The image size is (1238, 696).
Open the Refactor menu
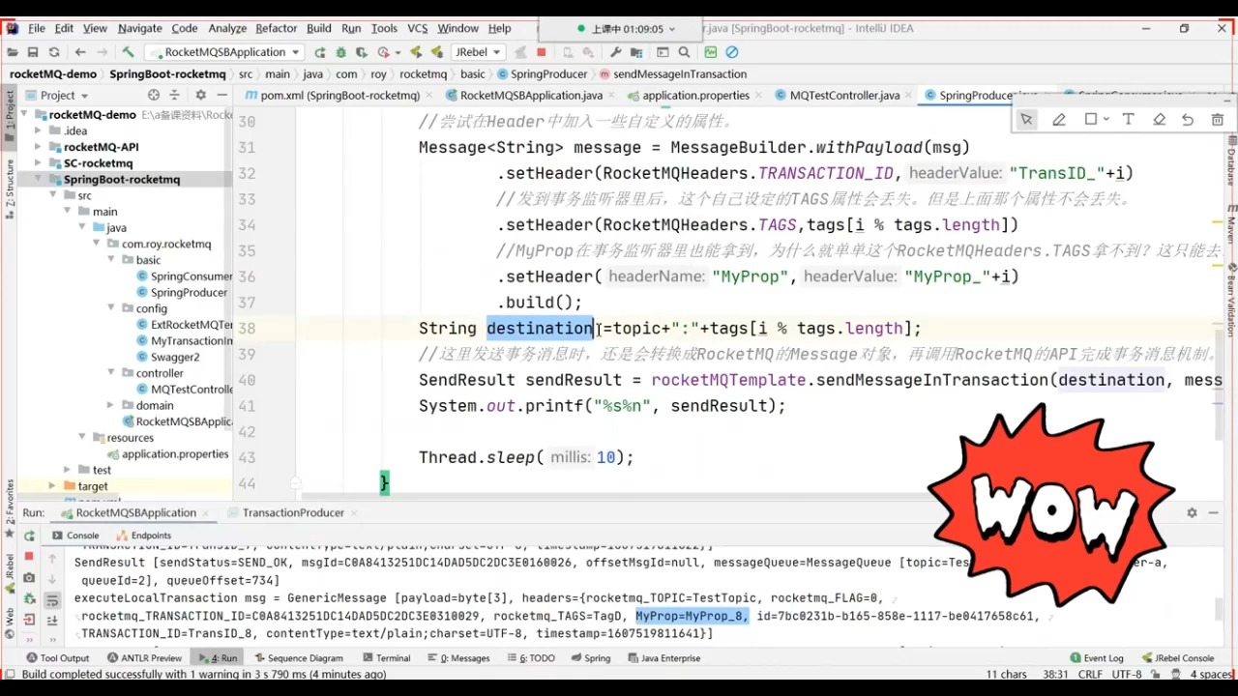277,28
